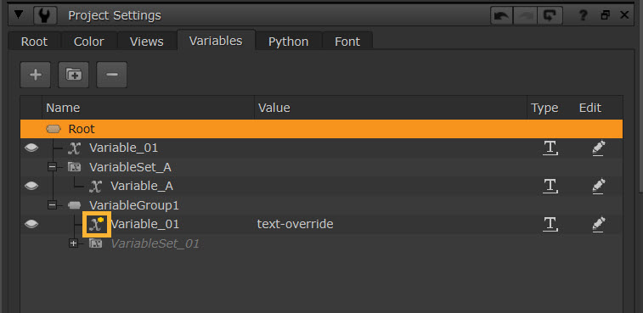Select the Root row in the variables tree
643x313 pixels.
pyautogui.click(x=321, y=129)
